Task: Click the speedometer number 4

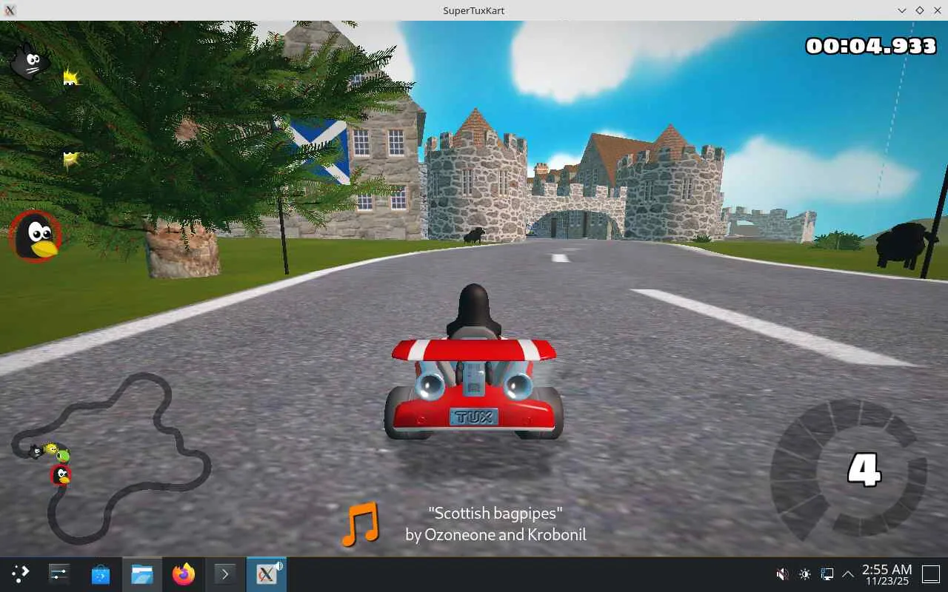Action: tap(864, 470)
